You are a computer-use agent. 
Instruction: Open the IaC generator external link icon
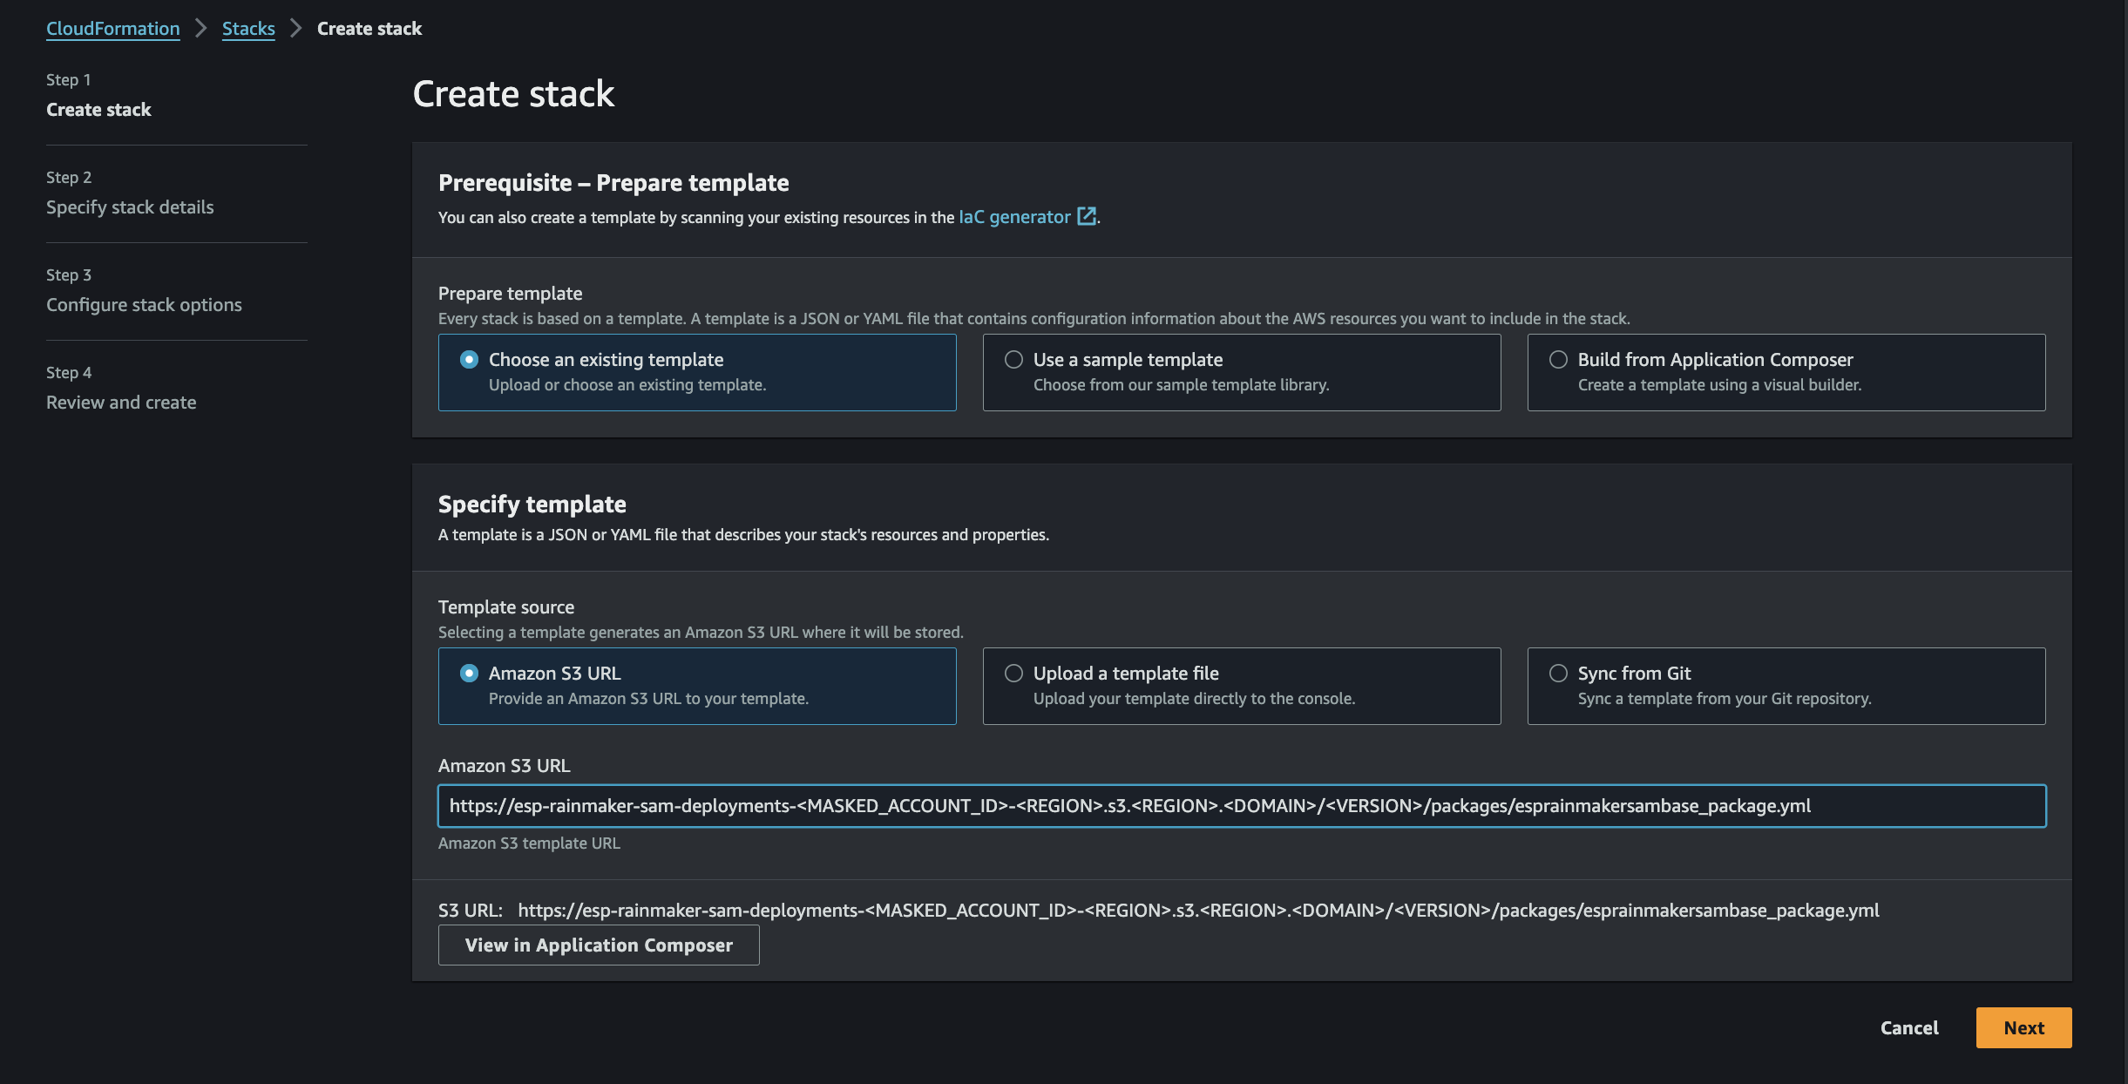(x=1086, y=217)
